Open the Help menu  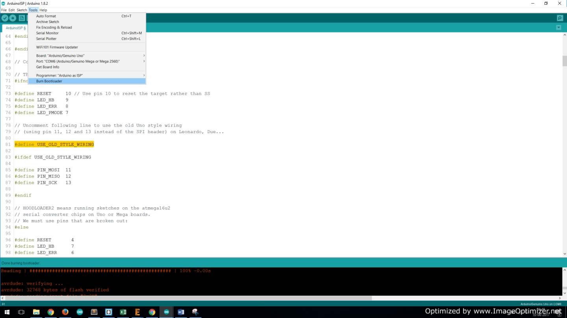43,10
